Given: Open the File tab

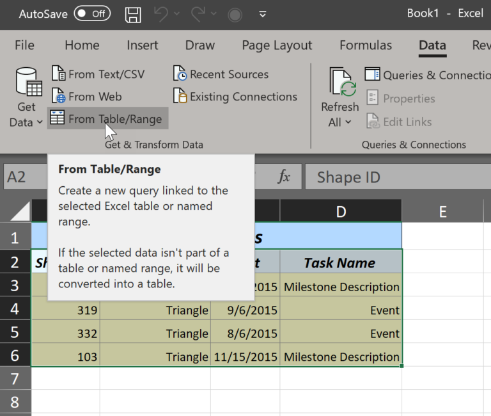Looking at the screenshot, I should point(24,45).
